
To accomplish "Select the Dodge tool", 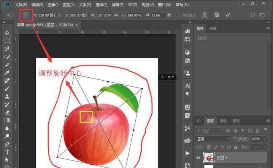I will 7,136.
